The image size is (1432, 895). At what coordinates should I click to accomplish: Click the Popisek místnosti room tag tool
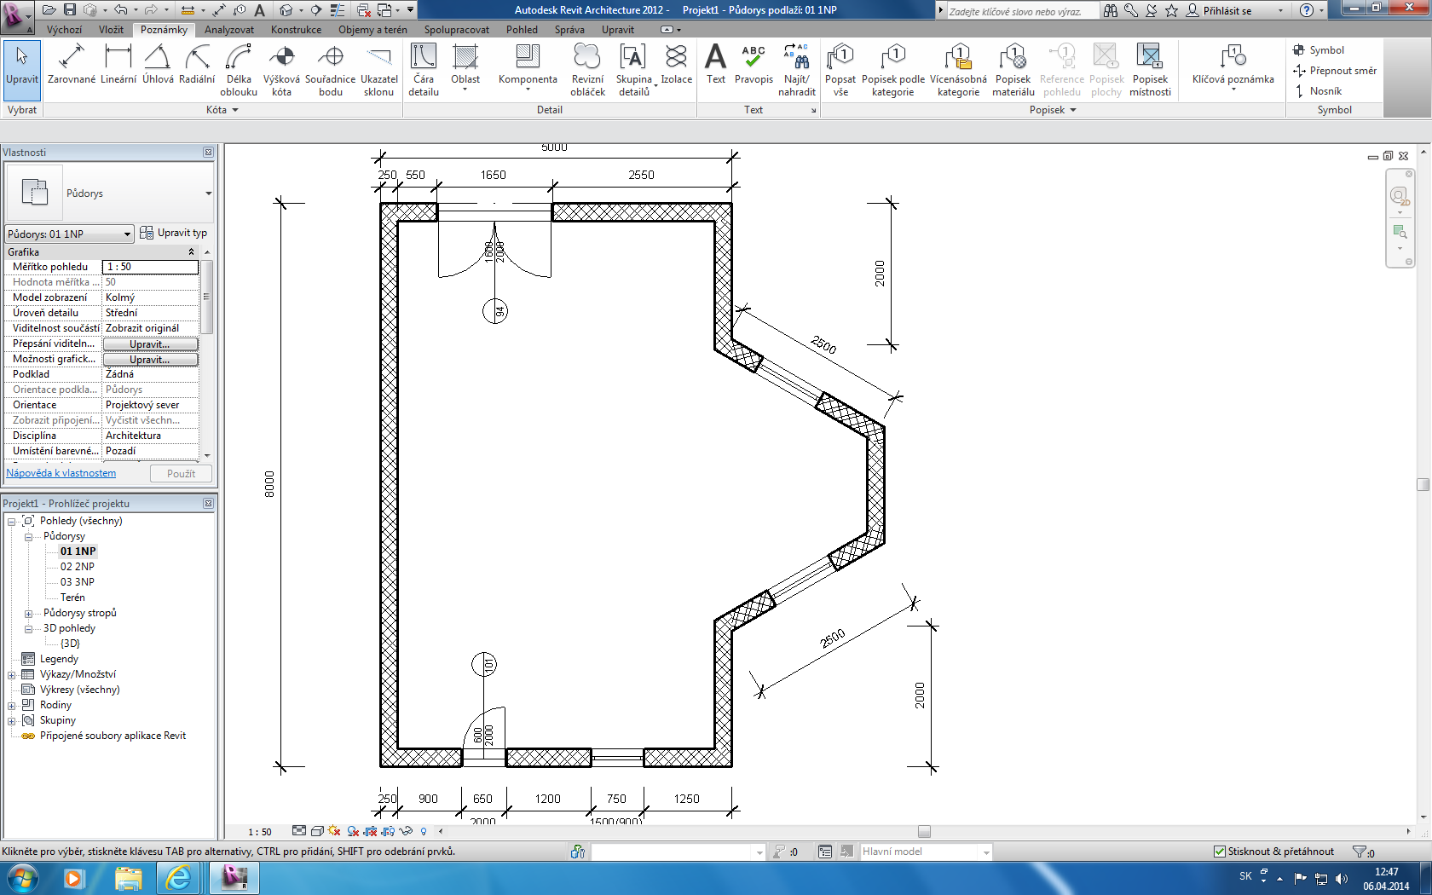point(1150,70)
